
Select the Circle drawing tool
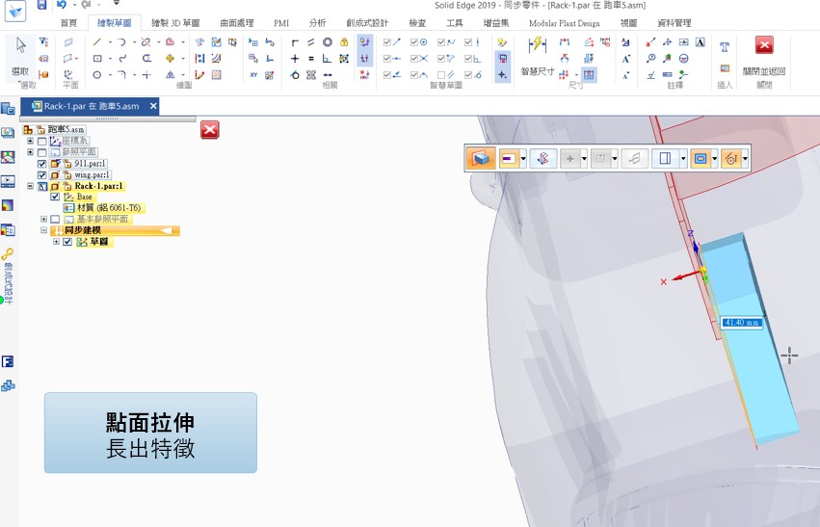pos(97,75)
